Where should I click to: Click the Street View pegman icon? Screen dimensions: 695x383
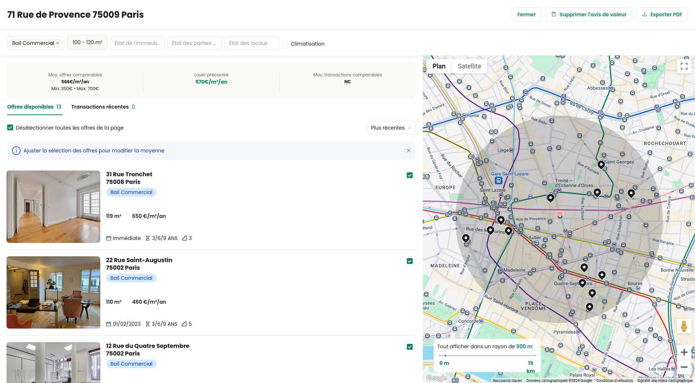point(684,327)
